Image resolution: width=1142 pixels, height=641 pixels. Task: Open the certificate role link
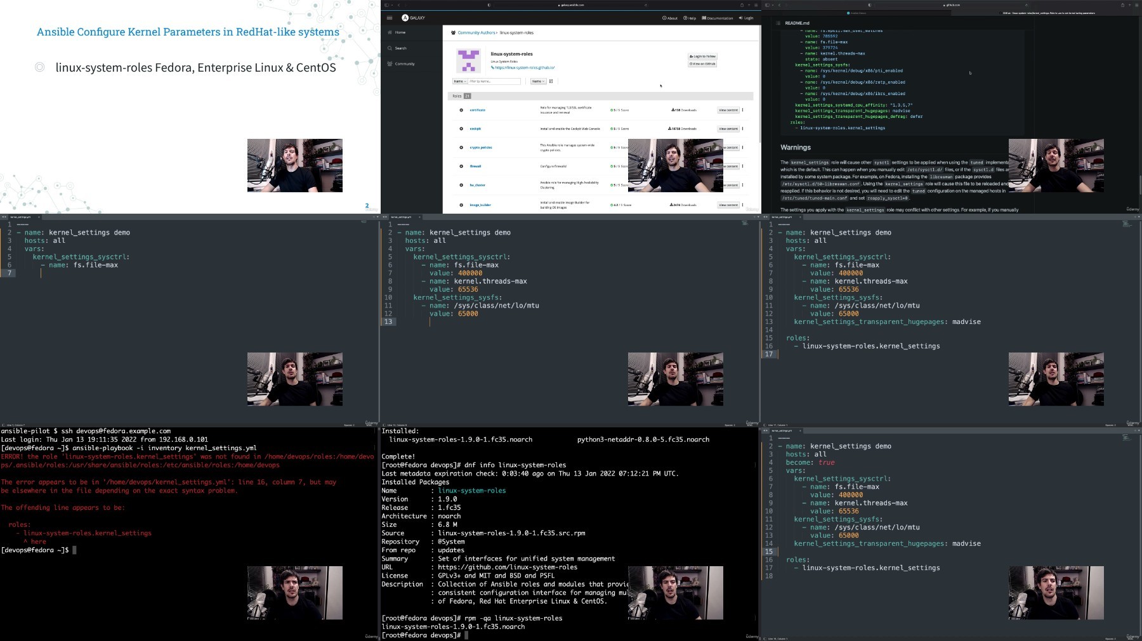(477, 110)
